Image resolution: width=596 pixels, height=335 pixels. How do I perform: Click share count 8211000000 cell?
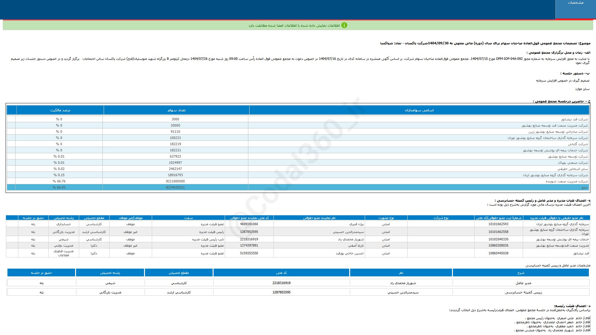175,181
